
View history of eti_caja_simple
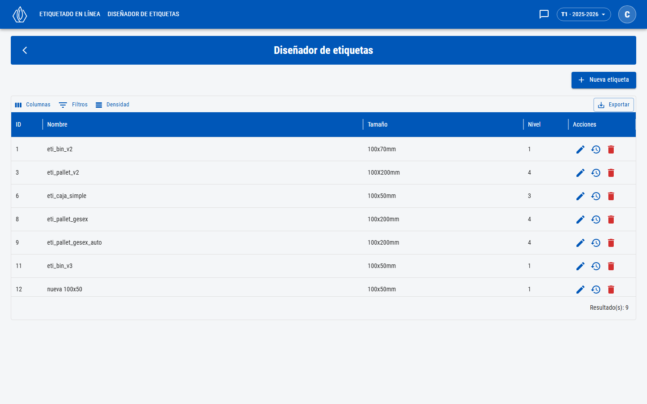596,196
